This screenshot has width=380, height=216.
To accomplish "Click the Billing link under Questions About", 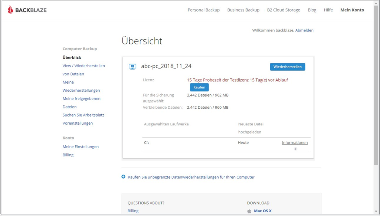I will click(x=133, y=211).
